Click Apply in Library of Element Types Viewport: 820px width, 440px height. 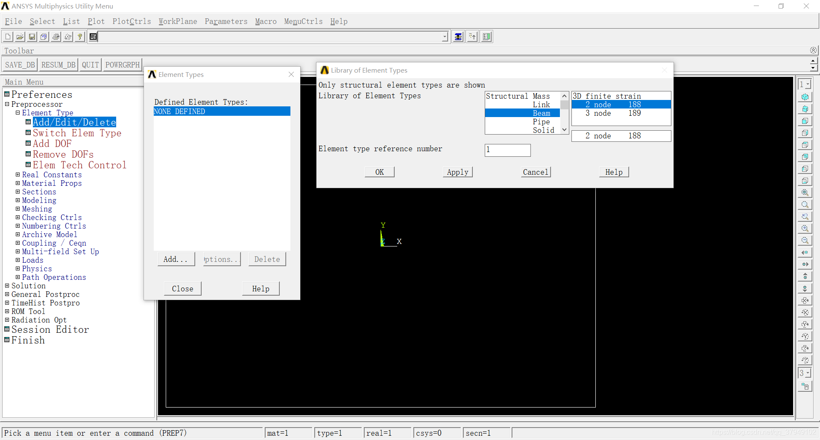pos(458,172)
